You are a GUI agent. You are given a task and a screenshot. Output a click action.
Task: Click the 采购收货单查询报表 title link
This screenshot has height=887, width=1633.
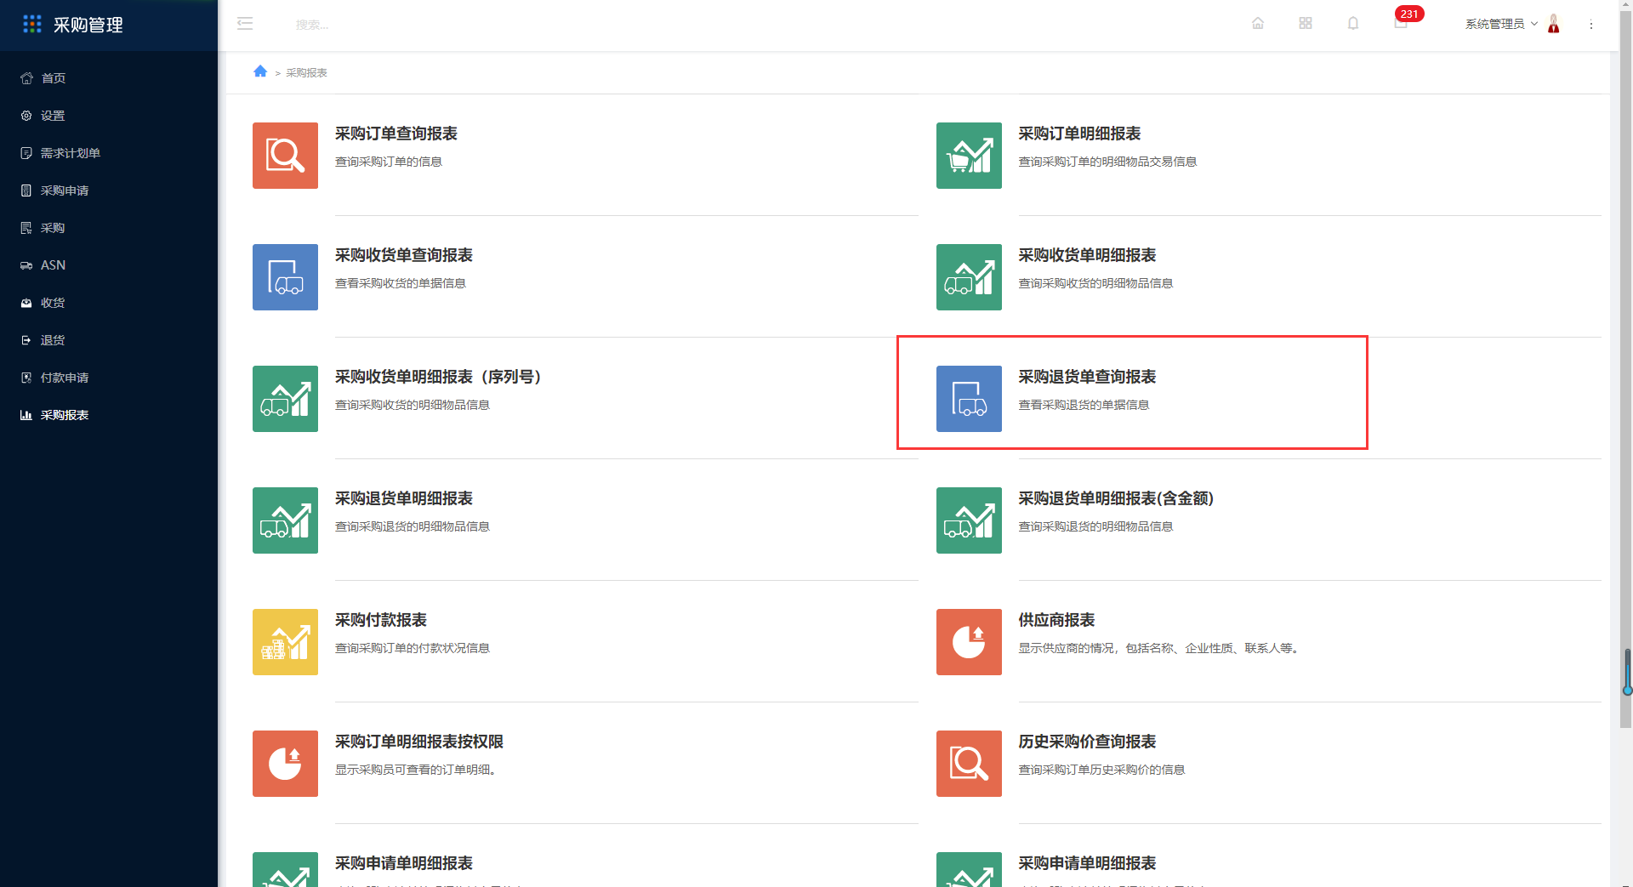[x=404, y=255]
